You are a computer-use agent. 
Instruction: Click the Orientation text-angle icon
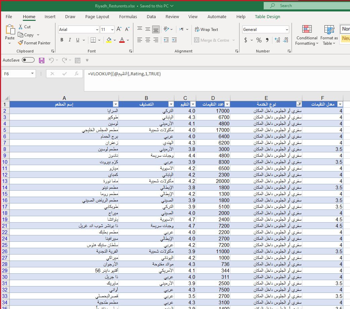click(166, 29)
